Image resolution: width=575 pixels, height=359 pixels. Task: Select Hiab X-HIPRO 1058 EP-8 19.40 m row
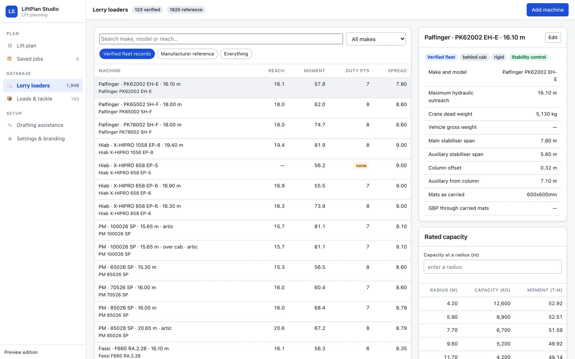(253, 149)
